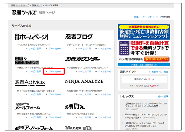Open サービス詳細 for 忍者カウンター
Screen dimensions: 185x132
(x=84, y=71)
